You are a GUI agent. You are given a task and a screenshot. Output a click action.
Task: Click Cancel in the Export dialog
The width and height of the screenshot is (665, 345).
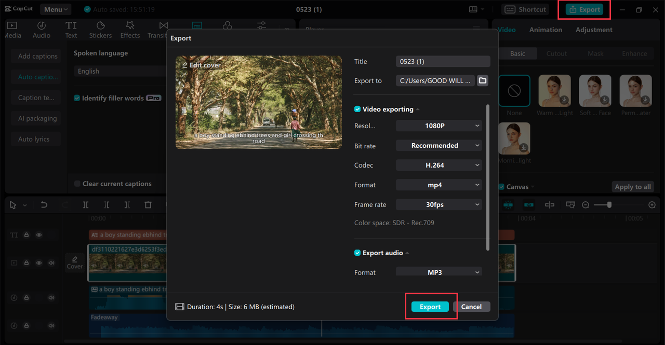(471, 307)
